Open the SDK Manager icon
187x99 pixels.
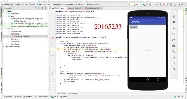[175, 5]
